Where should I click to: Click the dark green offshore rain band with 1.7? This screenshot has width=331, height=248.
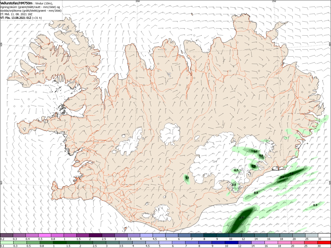point(240,220)
